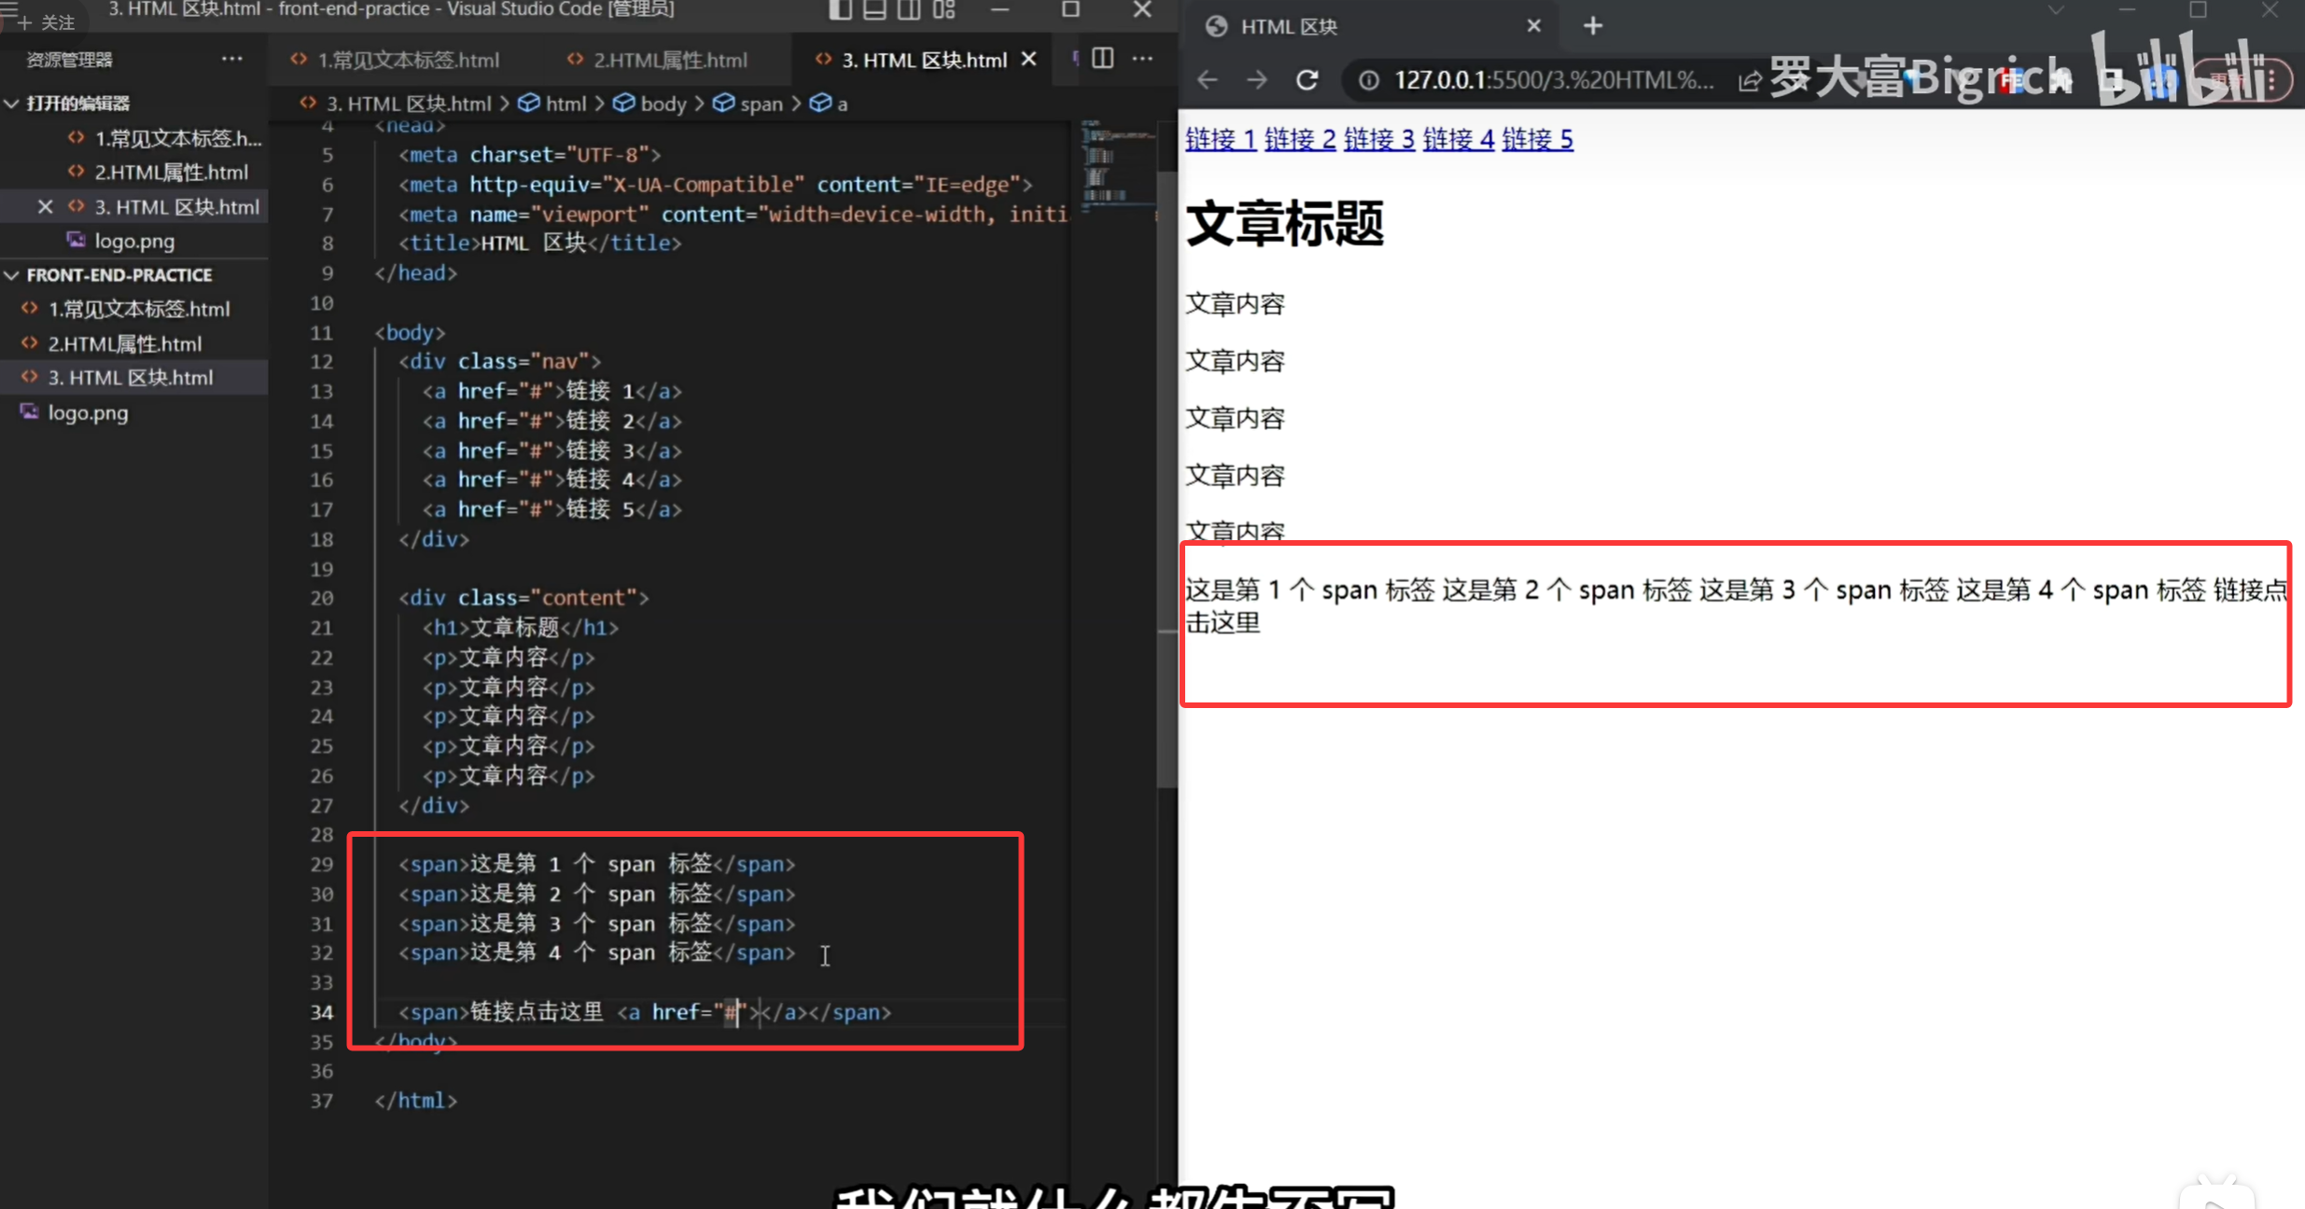Click the browser back arrow
The image size is (2305, 1209).
click(x=1208, y=80)
